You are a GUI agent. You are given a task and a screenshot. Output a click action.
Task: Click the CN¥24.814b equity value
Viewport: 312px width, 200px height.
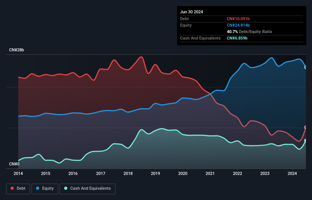pos(238,25)
